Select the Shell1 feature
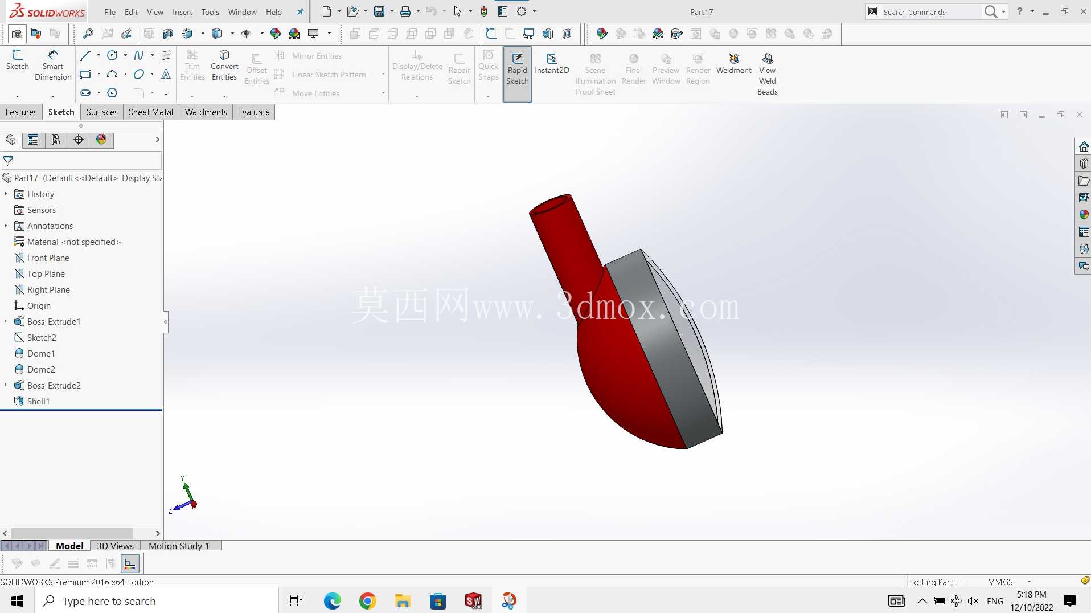 pos(38,402)
